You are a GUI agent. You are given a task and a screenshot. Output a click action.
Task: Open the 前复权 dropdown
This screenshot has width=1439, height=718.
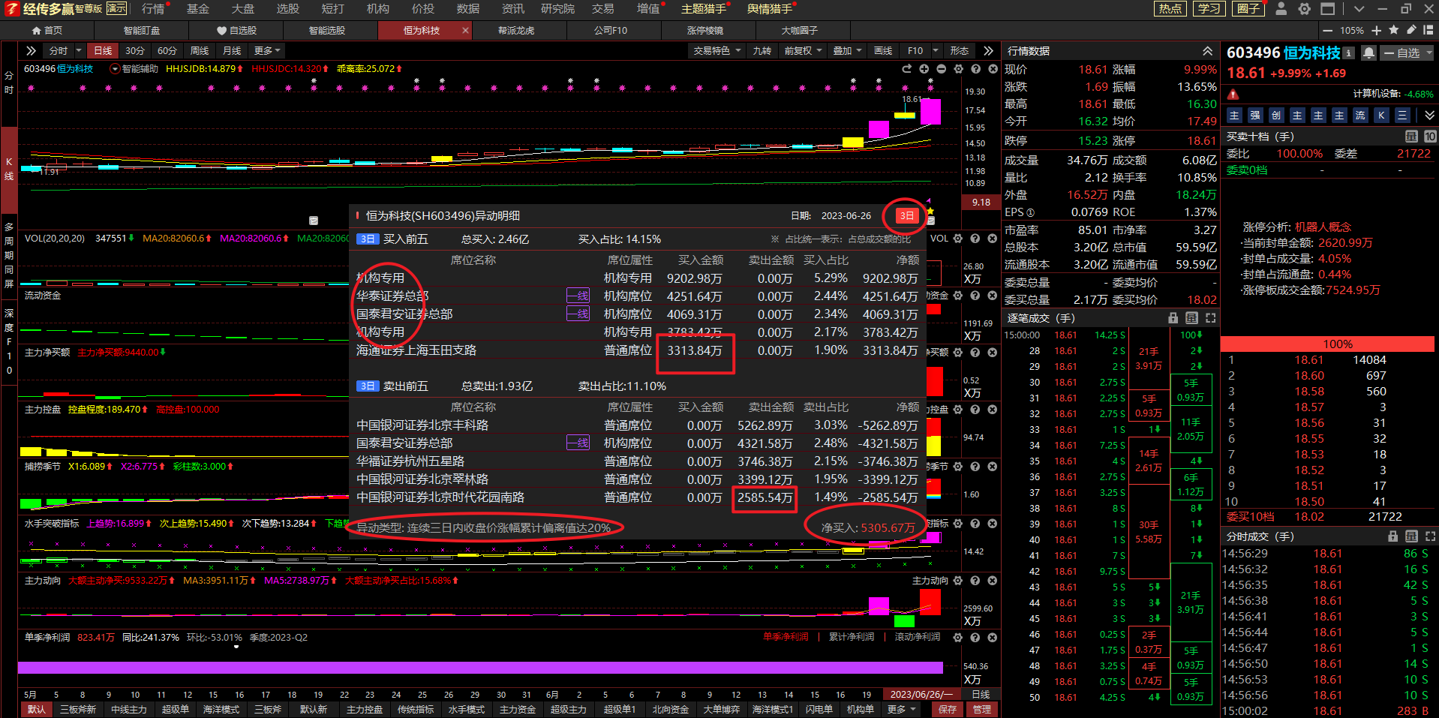point(803,51)
